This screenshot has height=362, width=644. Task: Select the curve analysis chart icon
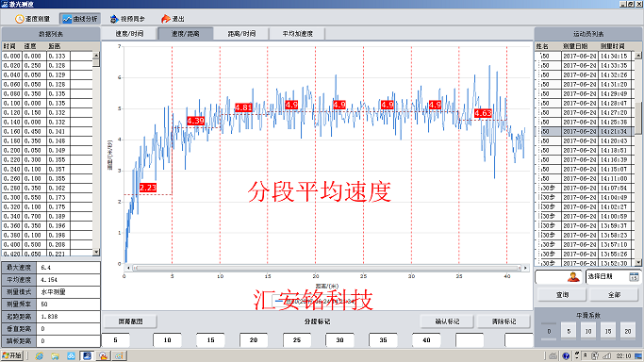click(67, 19)
